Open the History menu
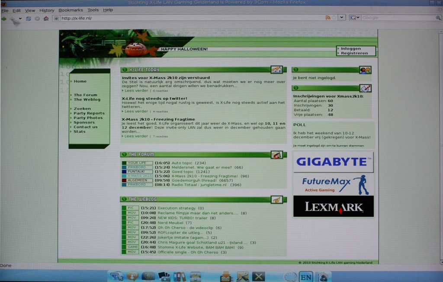 (x=47, y=10)
